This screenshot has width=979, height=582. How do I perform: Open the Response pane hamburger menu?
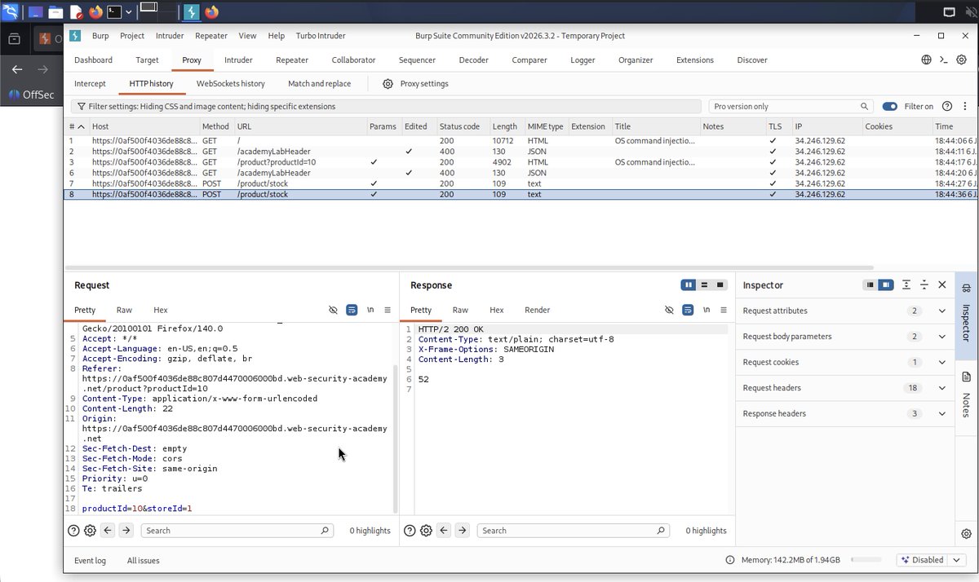point(724,310)
